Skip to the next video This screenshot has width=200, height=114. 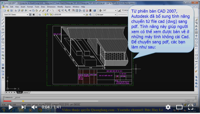coord(23,107)
